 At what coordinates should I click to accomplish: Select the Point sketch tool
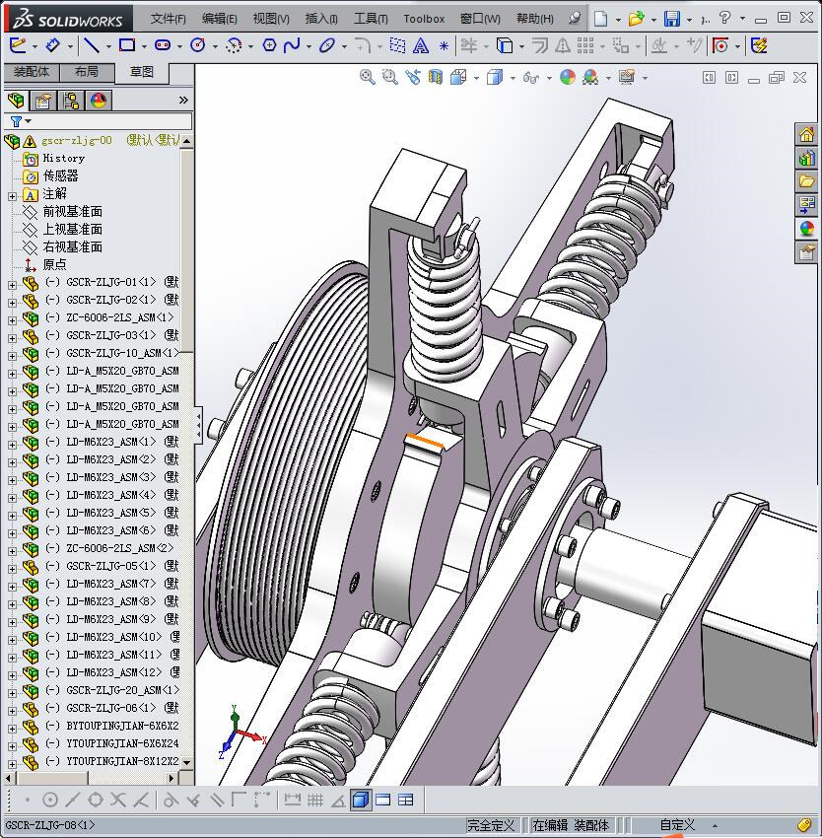(444, 46)
